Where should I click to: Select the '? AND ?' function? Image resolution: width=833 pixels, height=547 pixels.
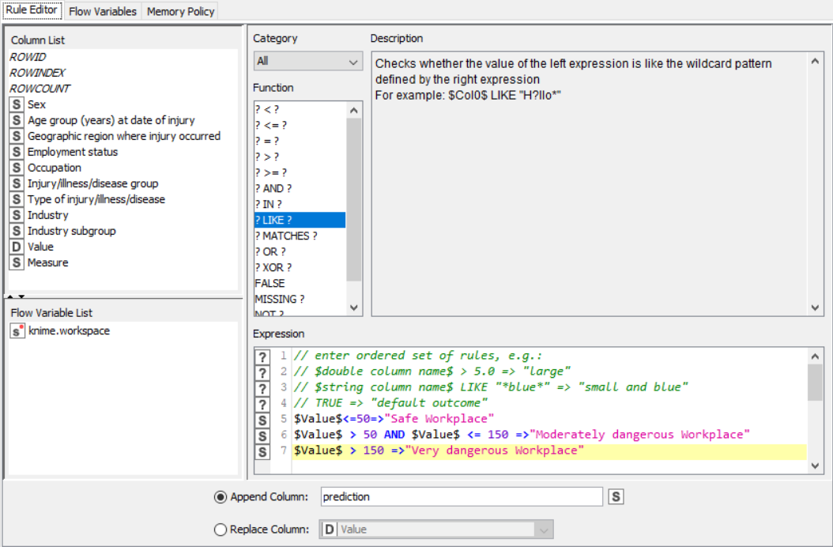tap(300, 189)
